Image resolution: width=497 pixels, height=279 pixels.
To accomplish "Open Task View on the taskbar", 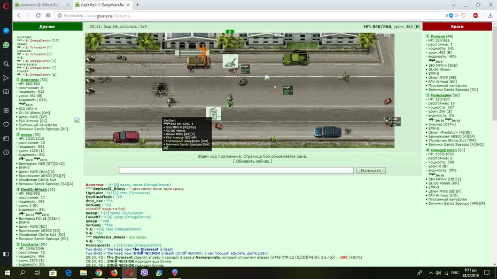I will click(x=37, y=273).
